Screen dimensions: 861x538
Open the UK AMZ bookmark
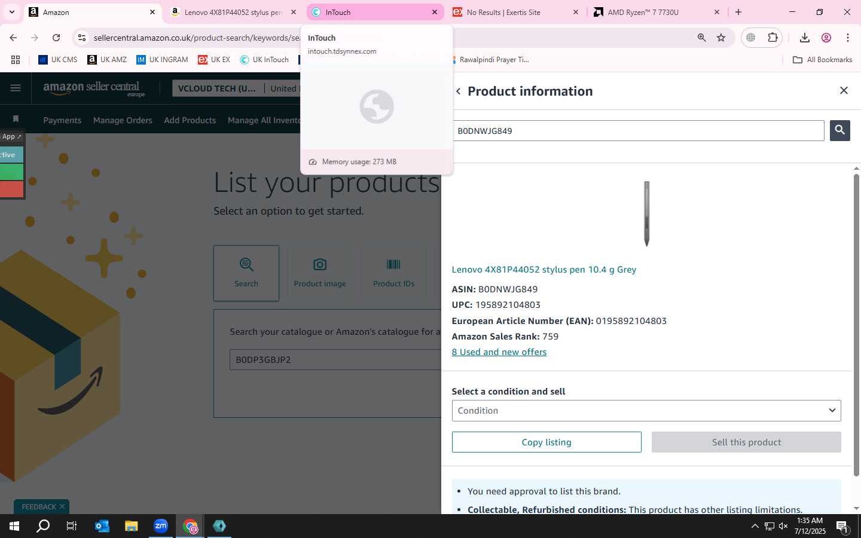point(107,60)
